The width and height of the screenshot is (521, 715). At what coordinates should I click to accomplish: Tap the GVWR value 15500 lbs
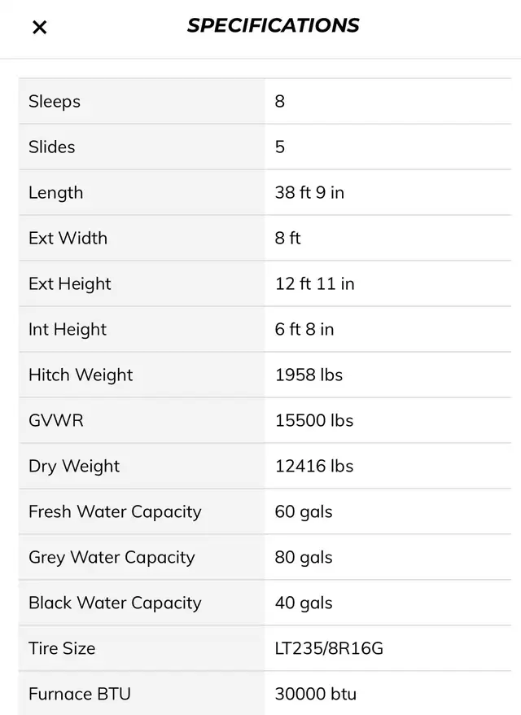313,421
